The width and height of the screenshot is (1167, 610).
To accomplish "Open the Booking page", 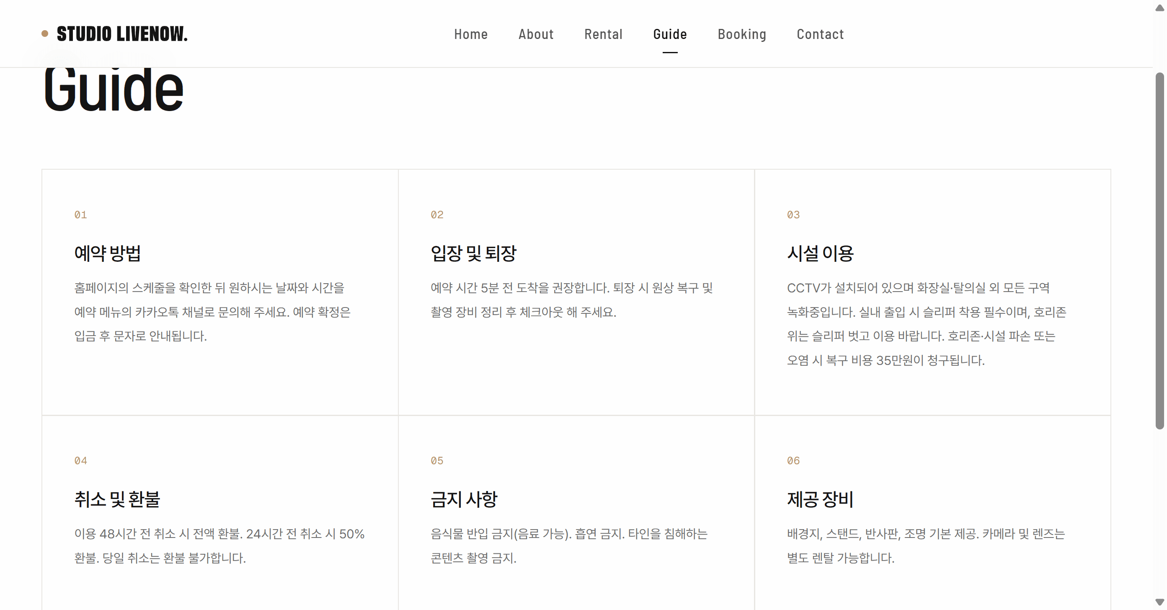I will [x=742, y=34].
